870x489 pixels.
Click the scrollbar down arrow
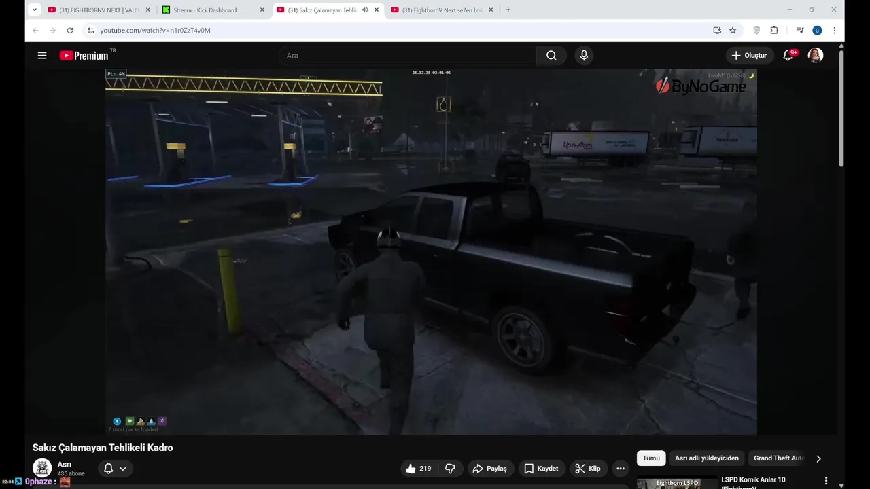(x=841, y=485)
